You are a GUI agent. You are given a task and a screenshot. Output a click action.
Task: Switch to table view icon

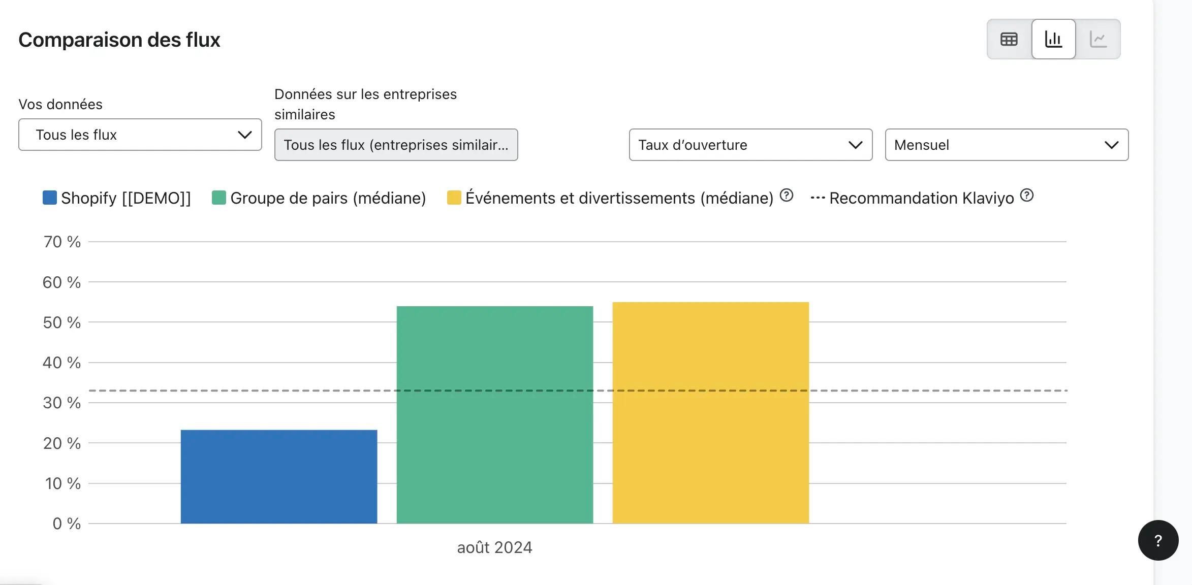click(x=1009, y=39)
